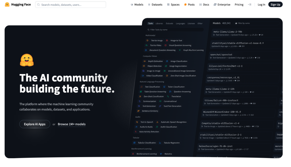Click the WizardLM/WizardCoder-15B-V1.0 model entry
The image size is (291, 167).
(x=238, y=113)
